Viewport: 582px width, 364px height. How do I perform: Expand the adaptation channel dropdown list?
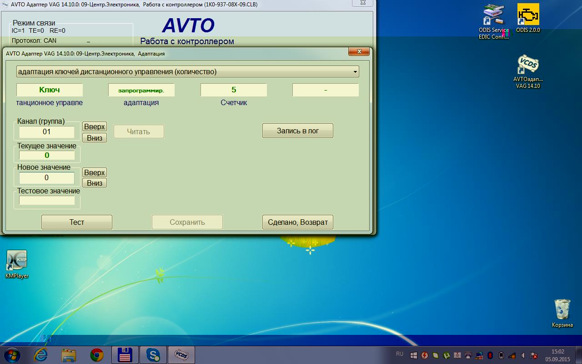click(355, 72)
